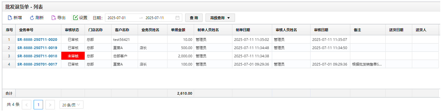Sort by the 单据金额 column header
442x112 pixels.
click(180, 30)
